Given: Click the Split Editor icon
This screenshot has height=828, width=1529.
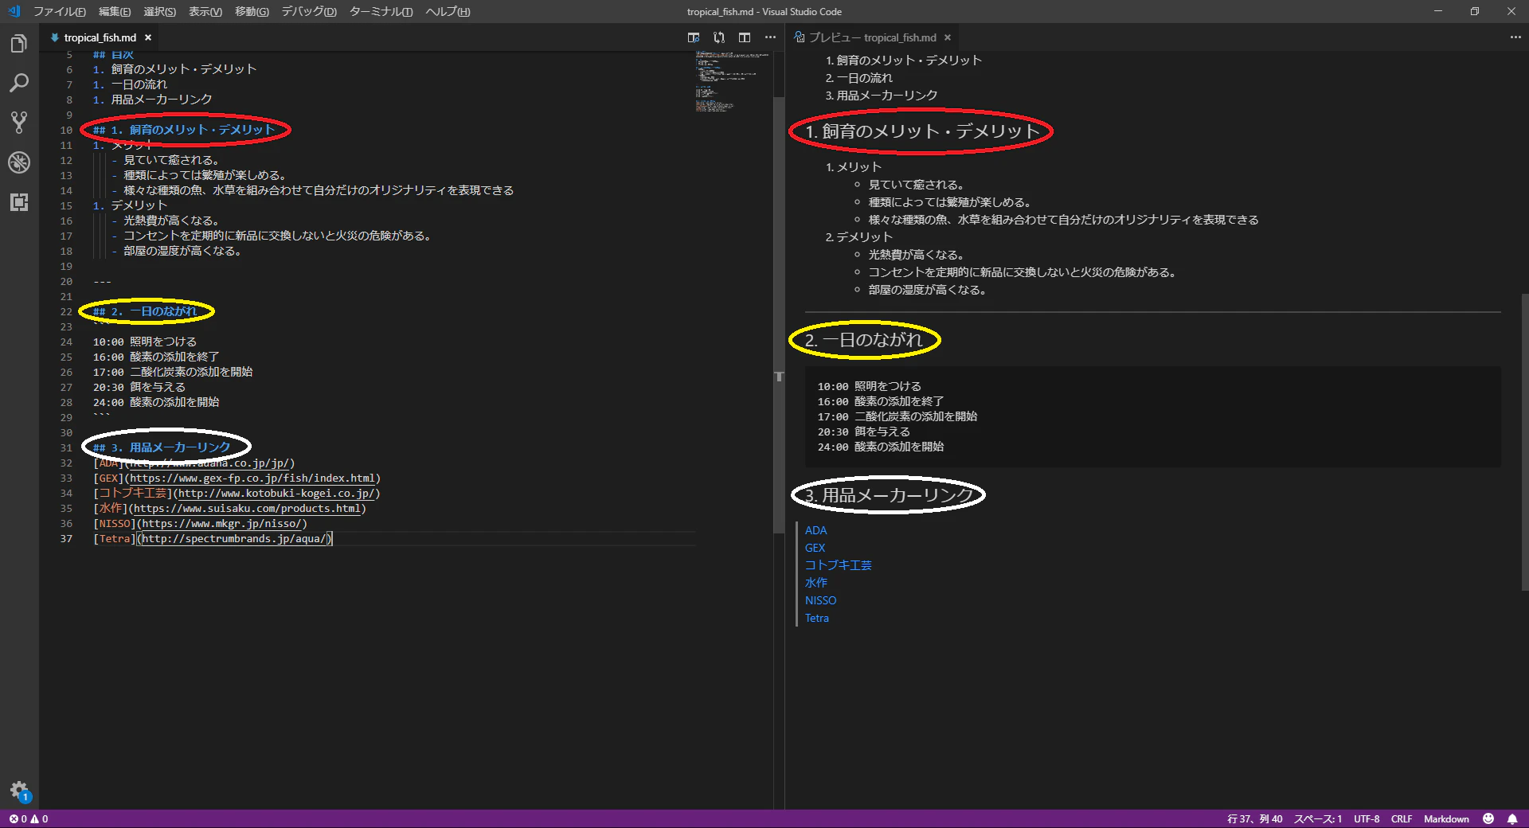Looking at the screenshot, I should click(745, 37).
